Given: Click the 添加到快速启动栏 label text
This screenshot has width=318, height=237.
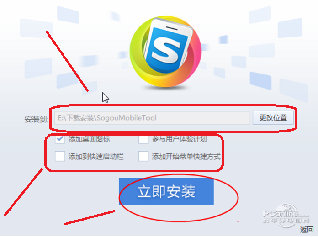Looking at the screenshot, I should click(96, 157).
